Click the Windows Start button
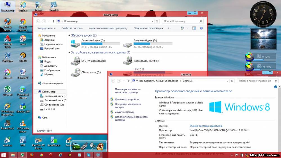 coord(4,155)
